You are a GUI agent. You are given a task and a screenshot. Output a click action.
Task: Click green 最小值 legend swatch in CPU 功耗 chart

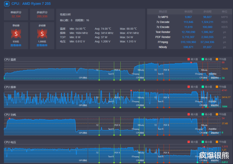tap(203, 114)
